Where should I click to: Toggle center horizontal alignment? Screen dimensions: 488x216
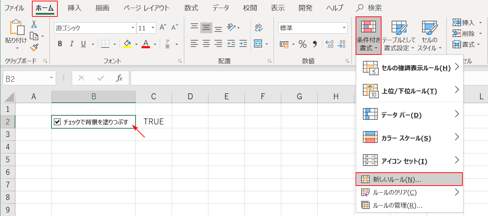coord(206,44)
